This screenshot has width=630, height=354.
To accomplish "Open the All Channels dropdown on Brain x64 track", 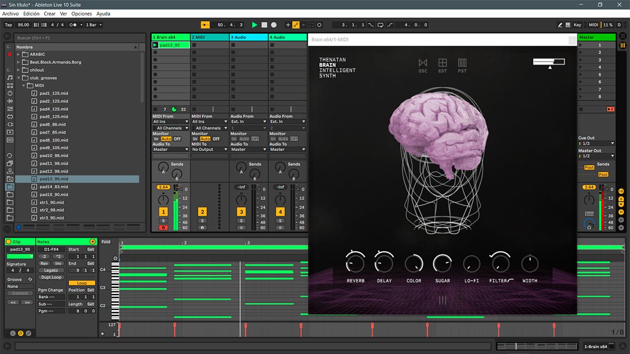I will coord(171,128).
